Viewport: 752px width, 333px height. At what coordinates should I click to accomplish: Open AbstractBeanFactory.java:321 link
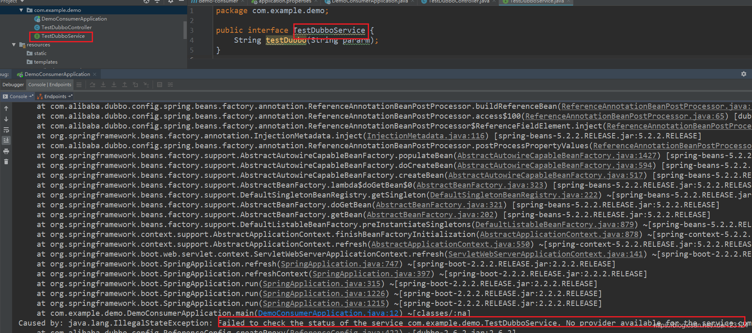(439, 205)
